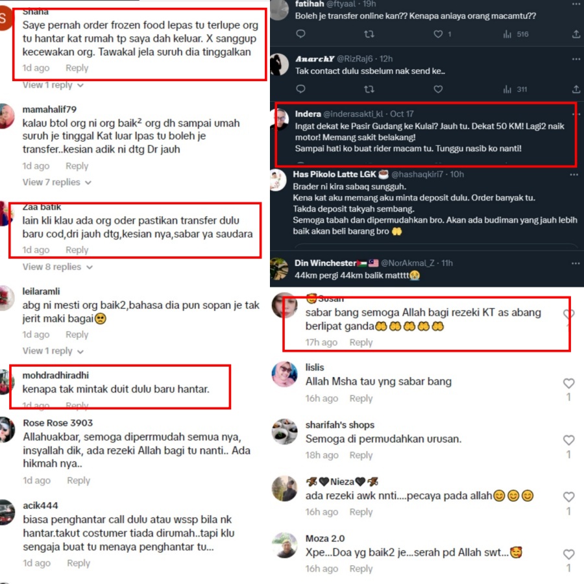Open more options on Has Pikolo Latte tweet

point(574,175)
